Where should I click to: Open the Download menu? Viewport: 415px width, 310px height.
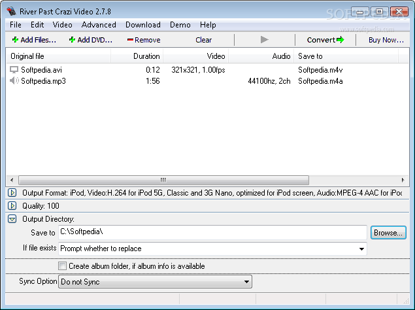(x=143, y=25)
